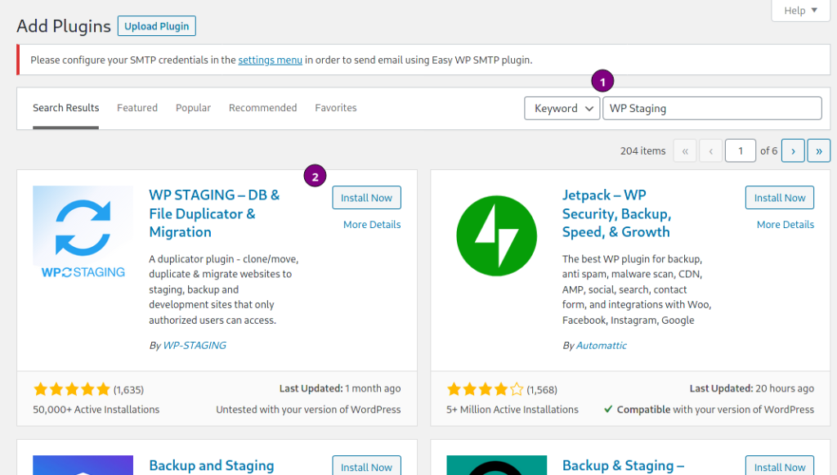Click the Jetpack lightning bolt plugin icon

(496, 236)
